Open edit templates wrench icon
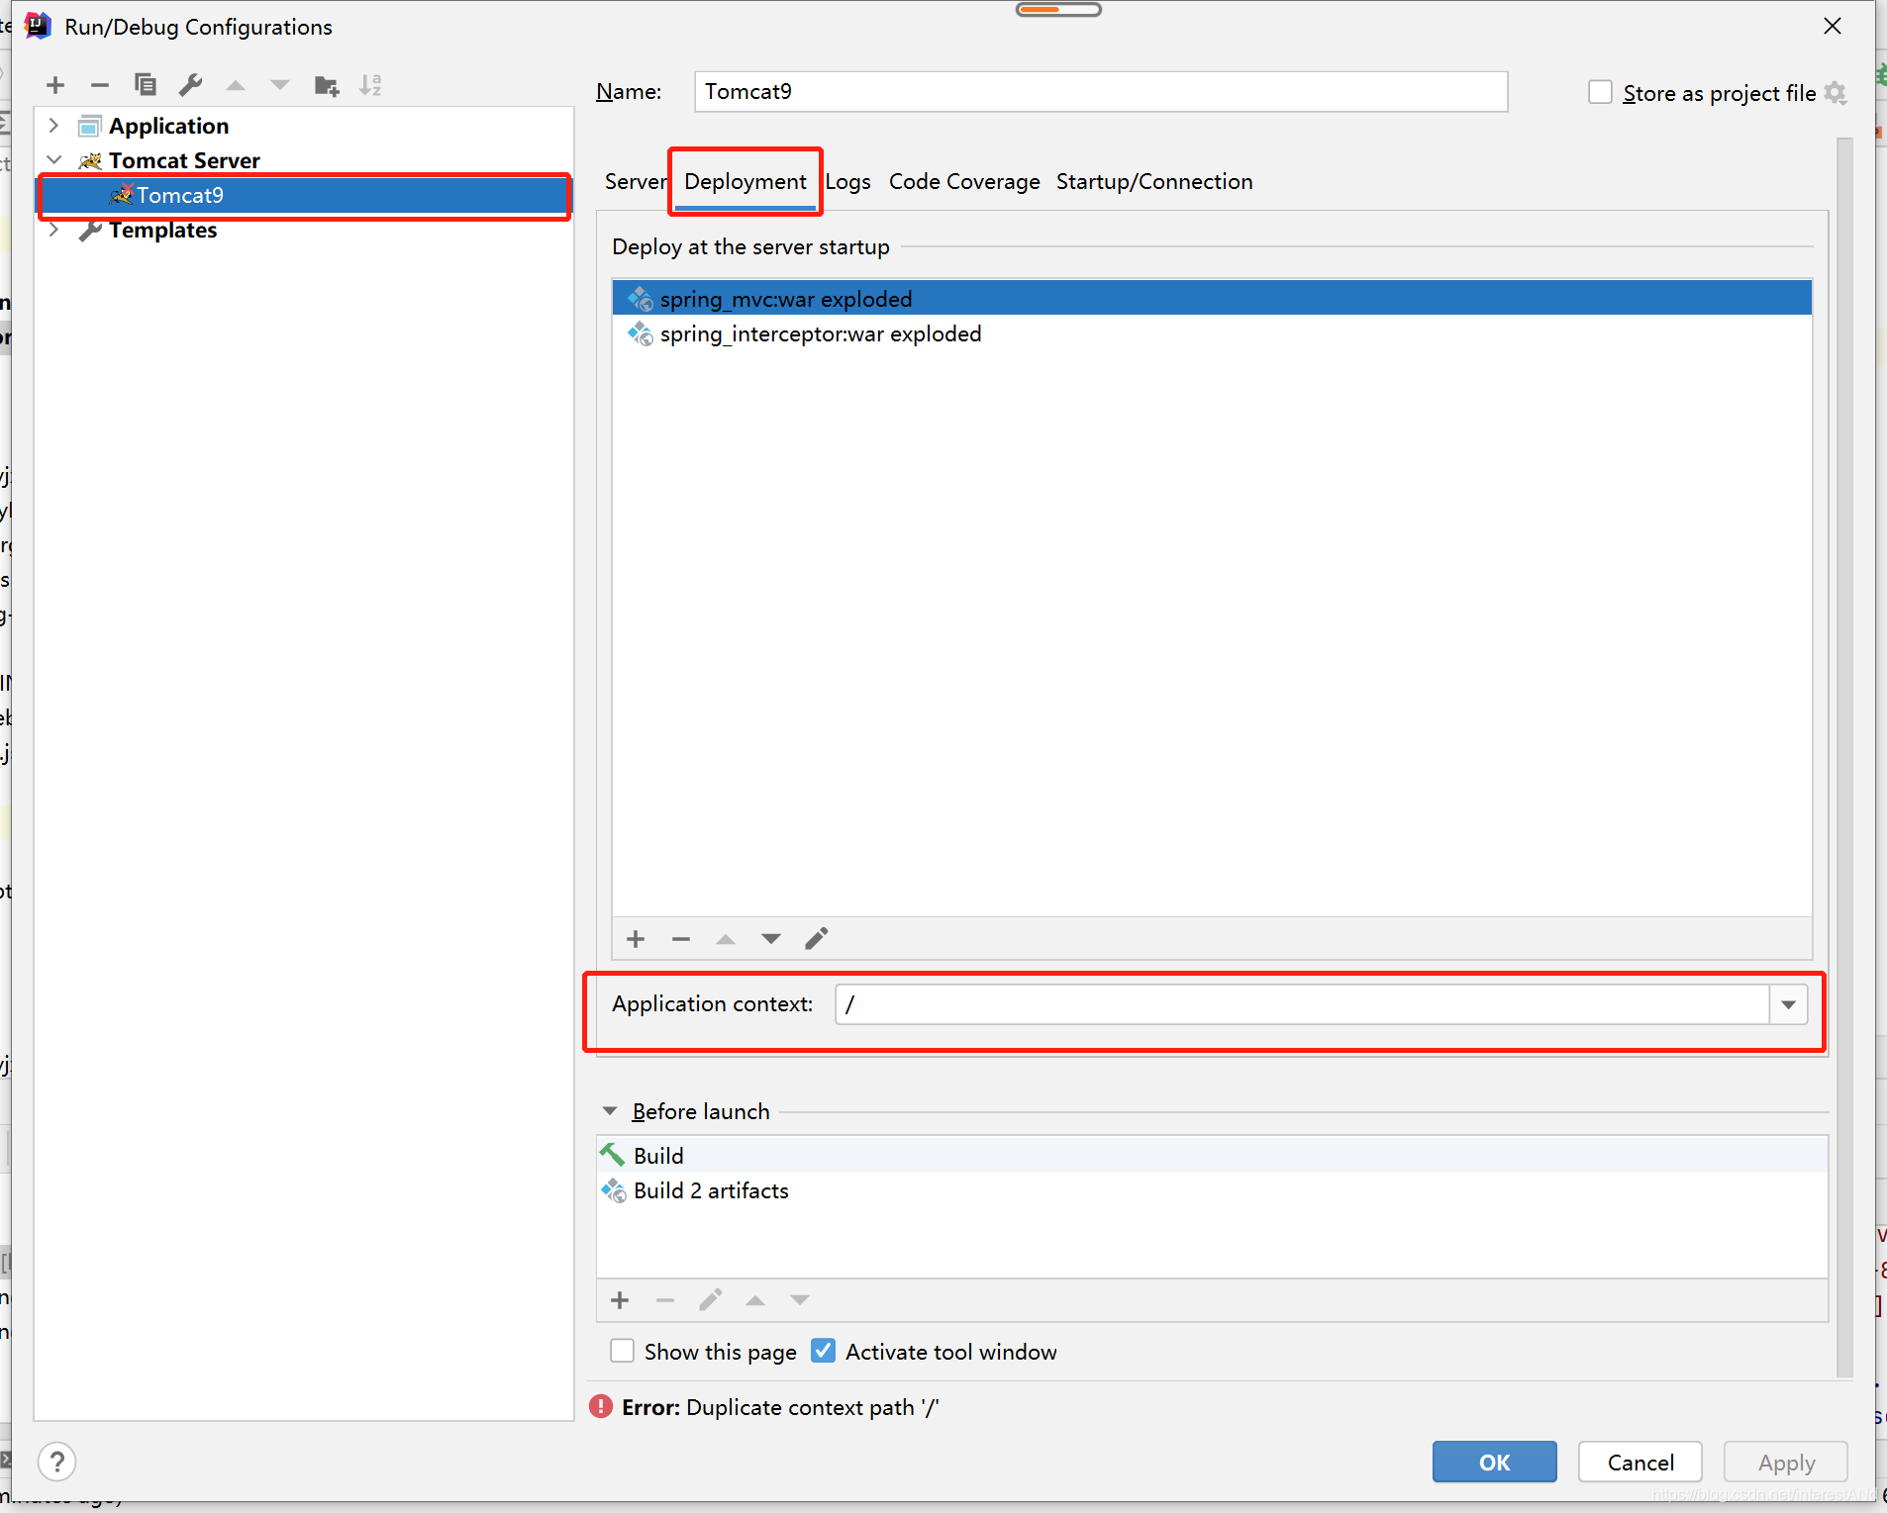 (190, 85)
